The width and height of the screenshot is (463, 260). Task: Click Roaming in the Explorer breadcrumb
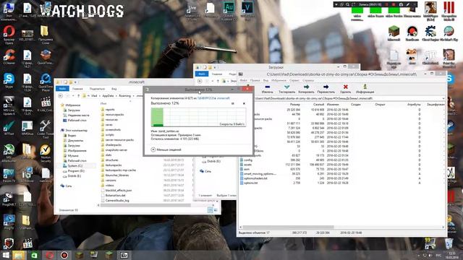[124, 96]
